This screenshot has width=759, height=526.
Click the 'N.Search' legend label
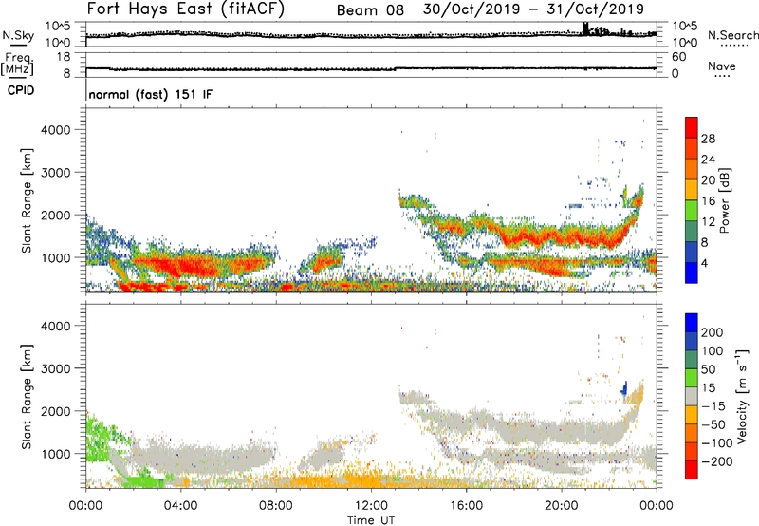click(732, 35)
